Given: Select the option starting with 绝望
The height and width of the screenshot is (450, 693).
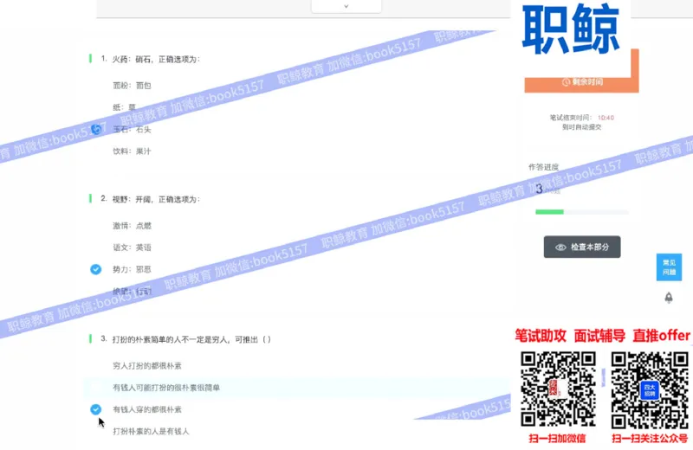Looking at the screenshot, I should coord(132,291).
